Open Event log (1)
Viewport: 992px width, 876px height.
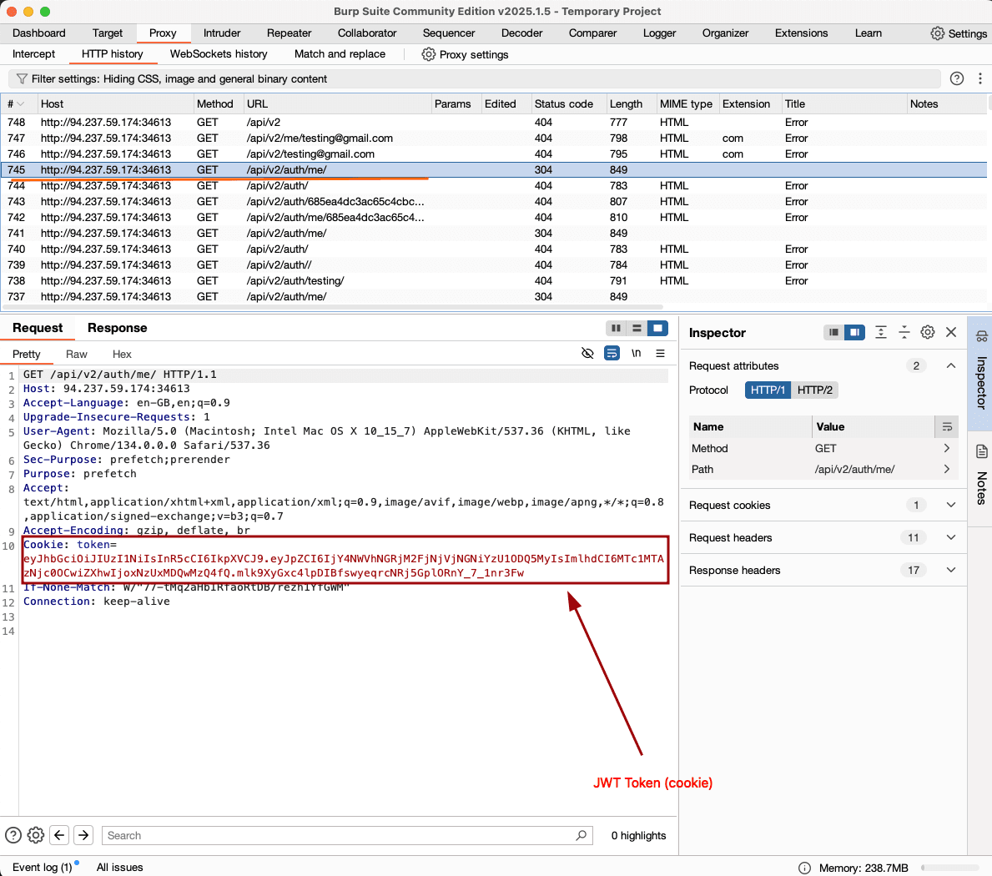pos(43,867)
